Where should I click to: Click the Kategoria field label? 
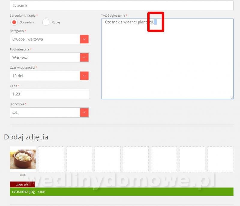17,31
